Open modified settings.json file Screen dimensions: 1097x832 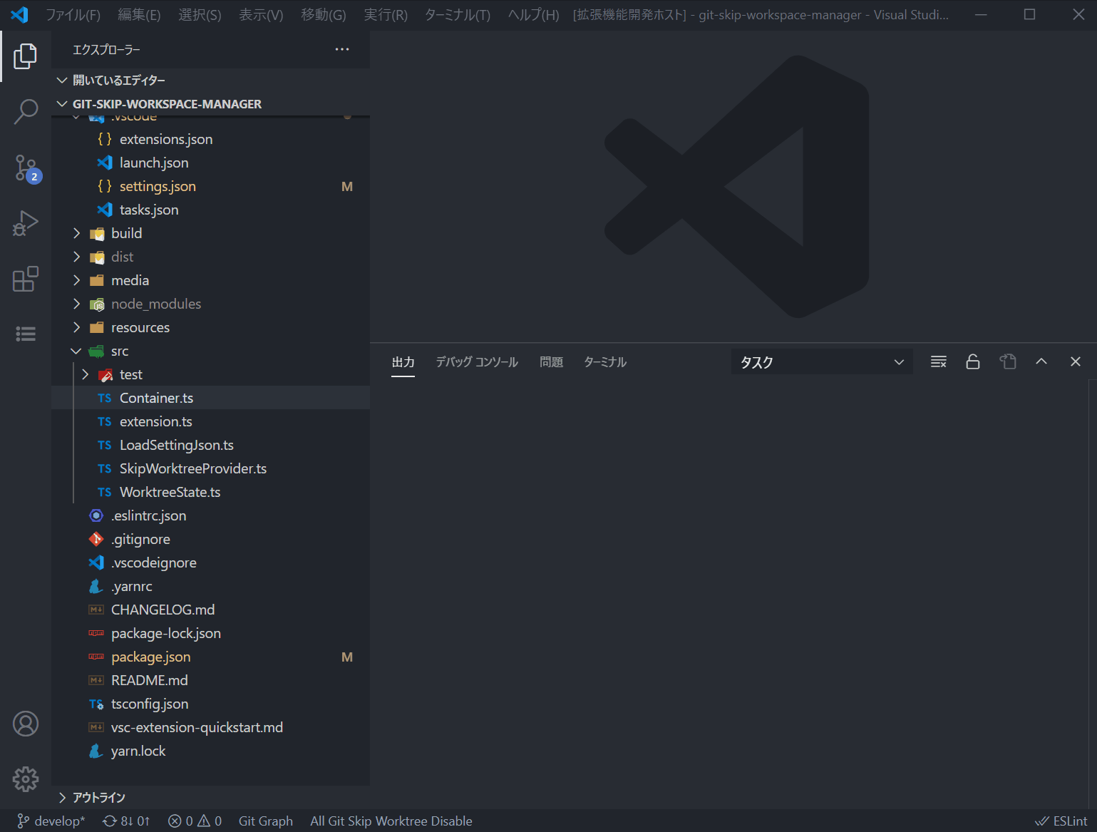210,186
